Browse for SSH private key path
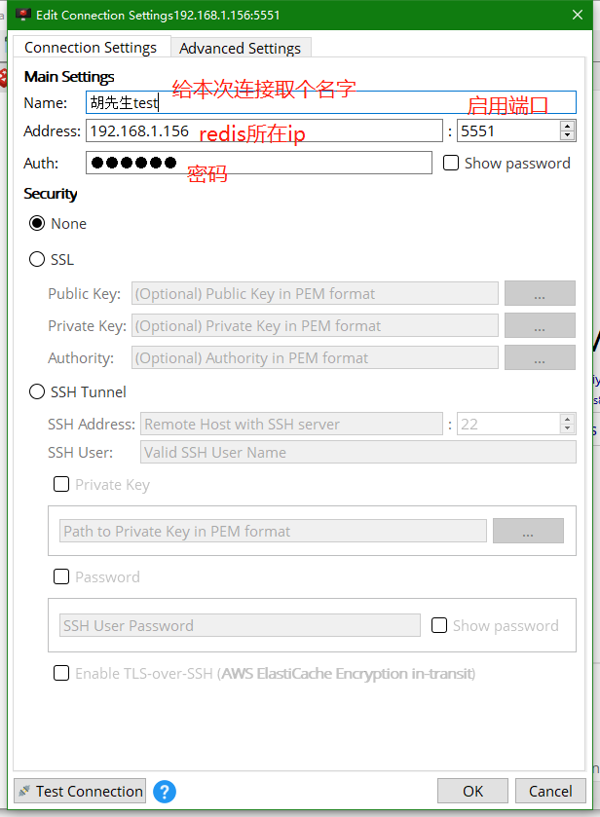The height and width of the screenshot is (817, 600). 528,531
